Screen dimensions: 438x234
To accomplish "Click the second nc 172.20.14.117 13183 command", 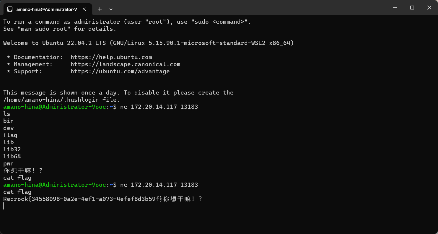I will pos(159,185).
